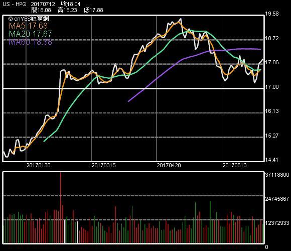Viewport: 291px width, 251px height.
Task: Click the date 20170712 in the header
Action: [x=43, y=4]
